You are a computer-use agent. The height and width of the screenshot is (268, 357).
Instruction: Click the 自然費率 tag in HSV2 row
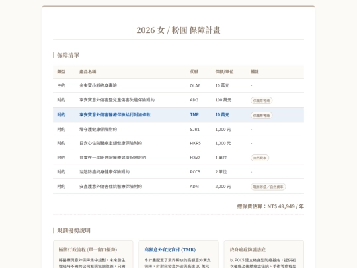pos(260,158)
